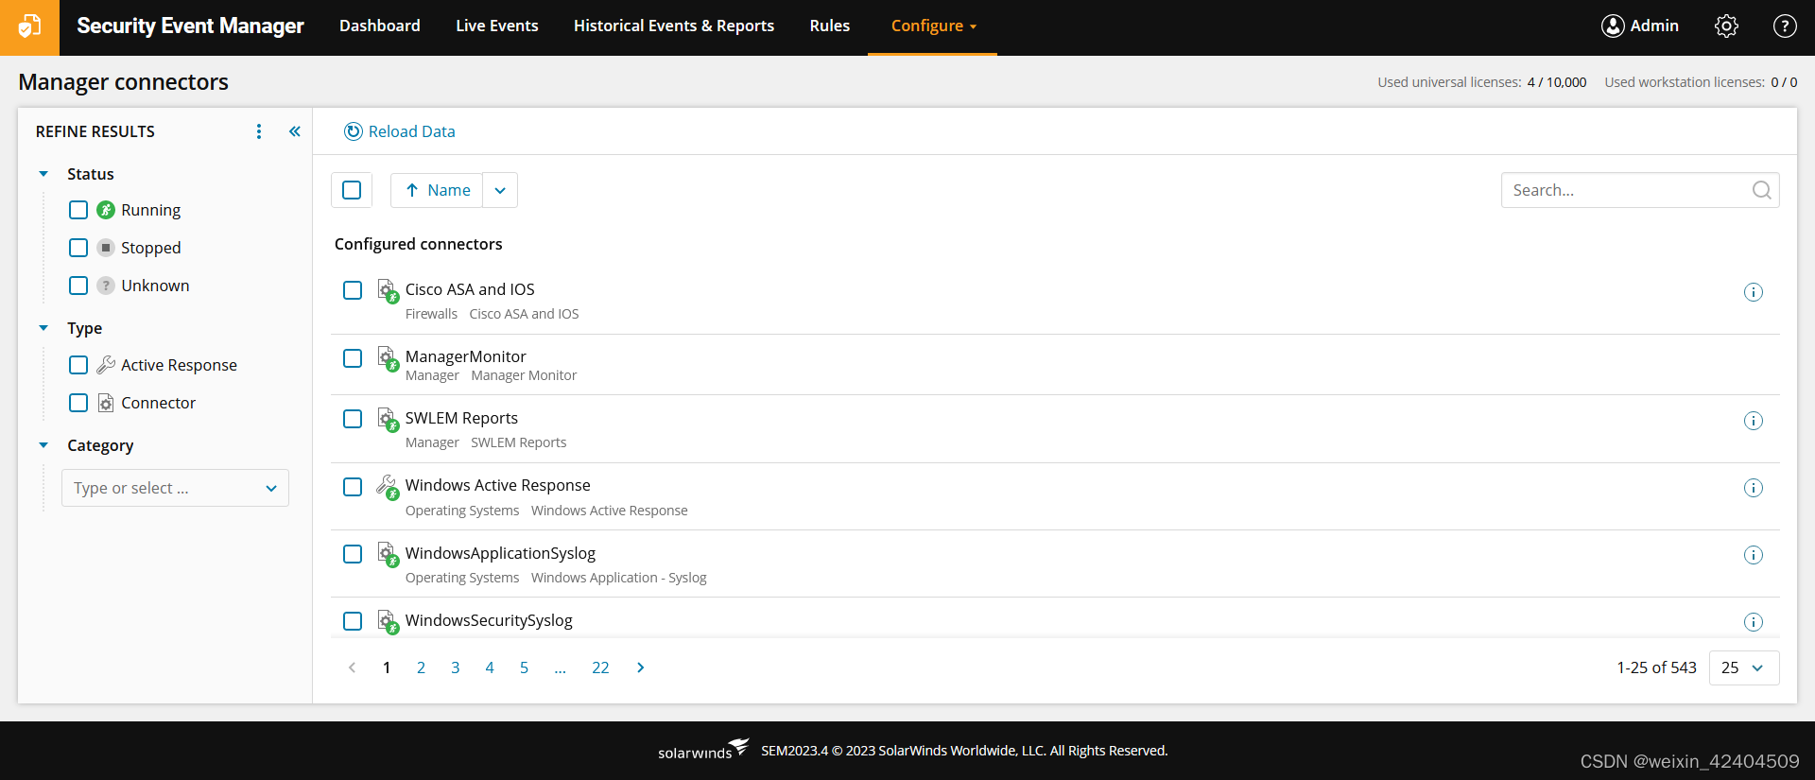Open the Rules menu item
Viewport: 1815px width, 780px height.
point(830,26)
